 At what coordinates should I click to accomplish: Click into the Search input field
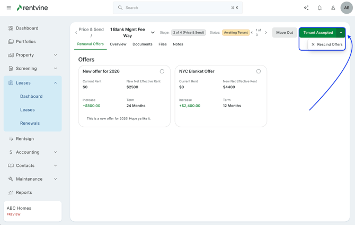coord(177,8)
